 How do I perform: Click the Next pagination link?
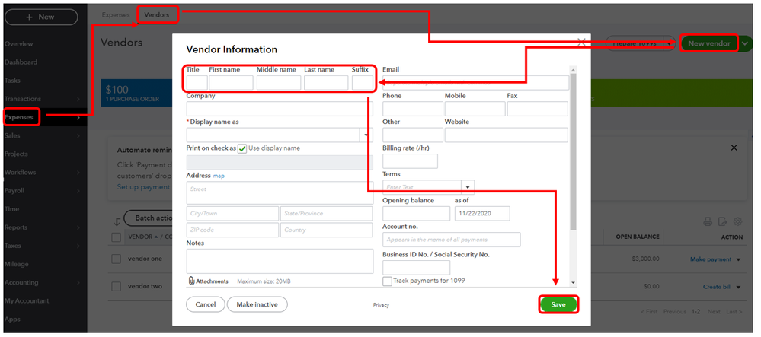pos(714,312)
